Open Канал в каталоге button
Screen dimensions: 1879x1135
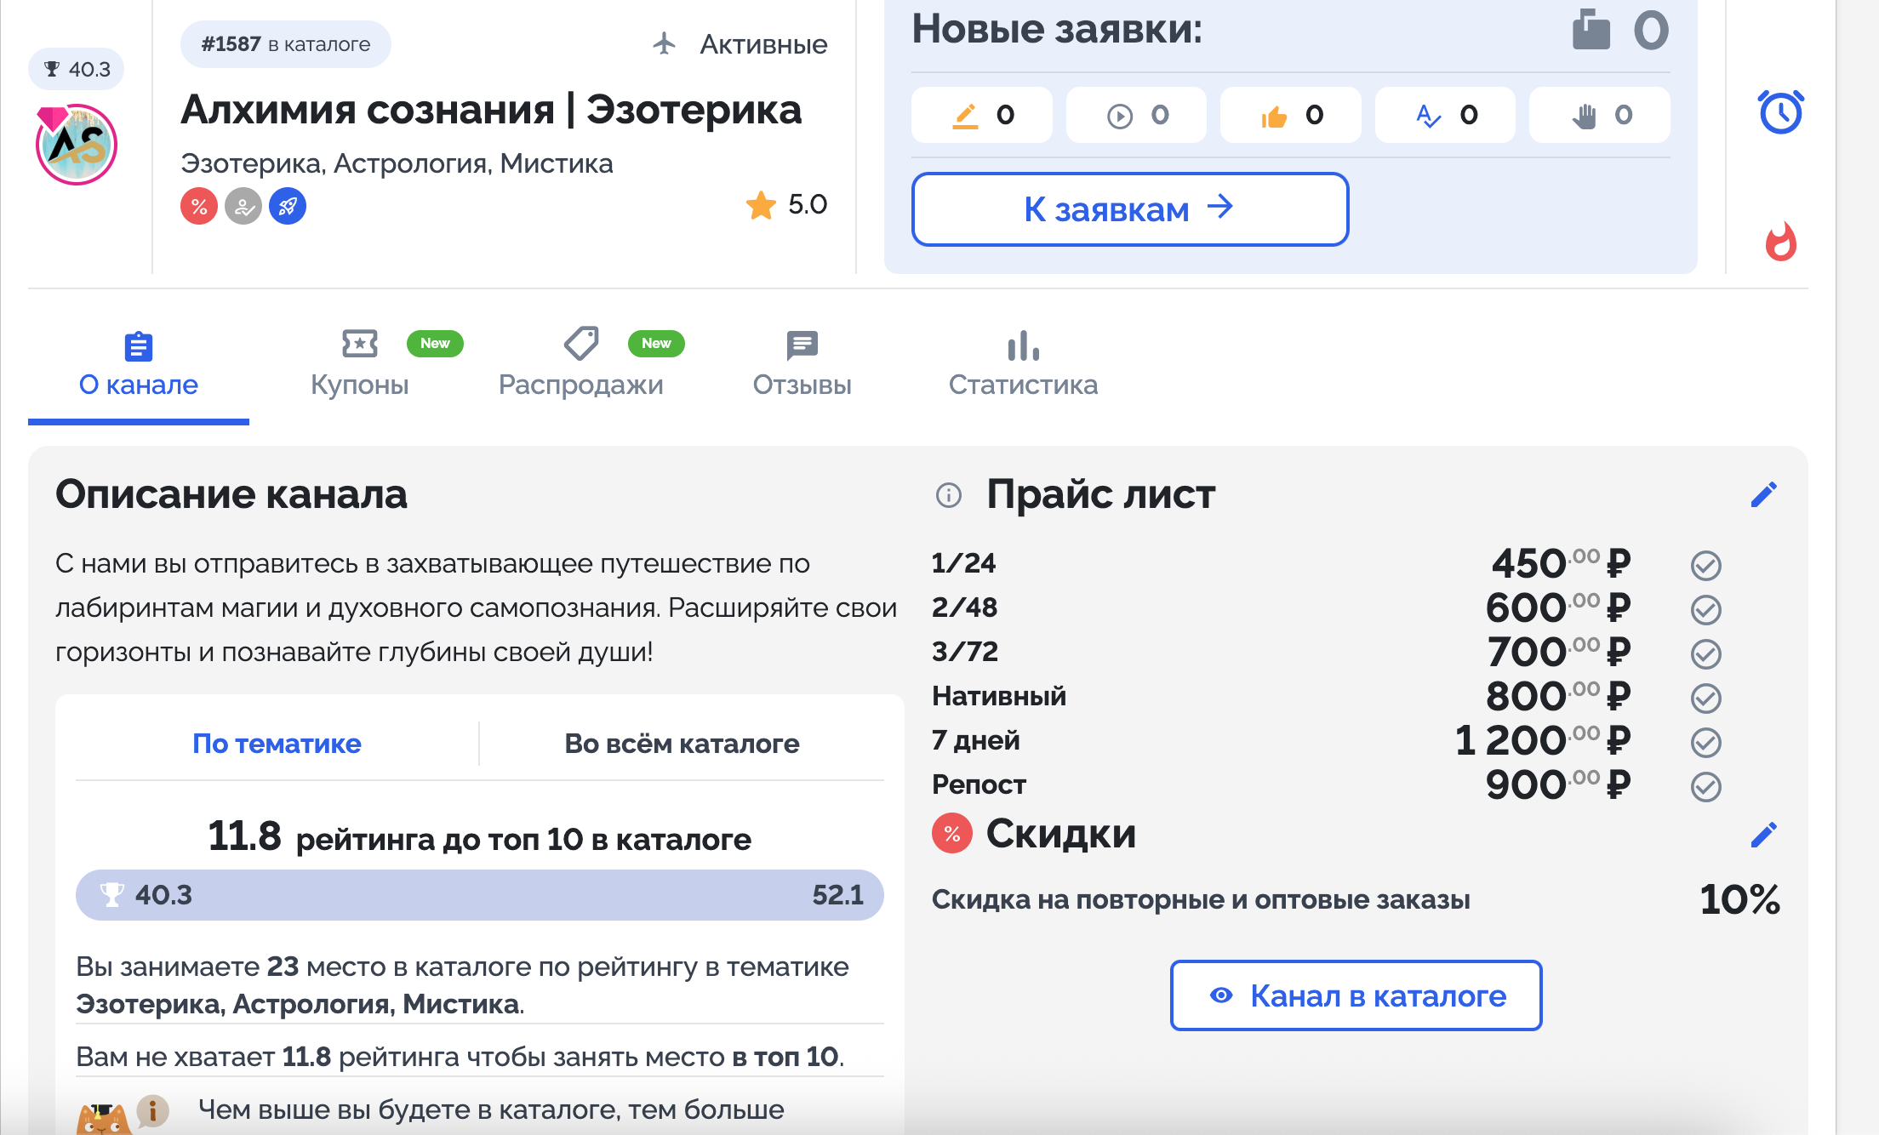click(1356, 995)
